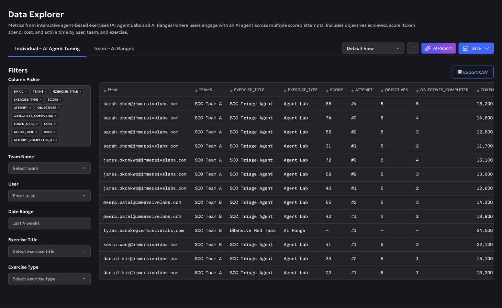This screenshot has height=308, width=502.
Task: Select sarah.chen row with score 74
Action: pyautogui.click(x=296, y=118)
